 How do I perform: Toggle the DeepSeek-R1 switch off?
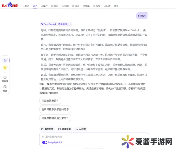[x=45, y=143]
